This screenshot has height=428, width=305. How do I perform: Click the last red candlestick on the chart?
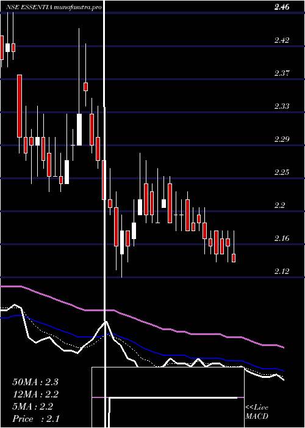[x=234, y=258]
